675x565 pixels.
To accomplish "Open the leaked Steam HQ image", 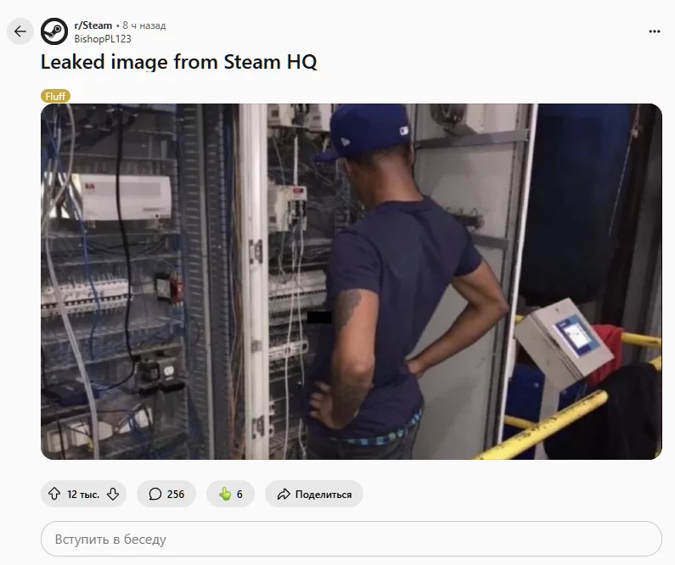I will [x=352, y=282].
